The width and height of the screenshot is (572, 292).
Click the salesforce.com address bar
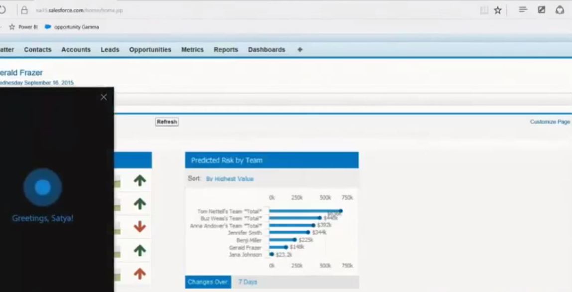point(80,10)
